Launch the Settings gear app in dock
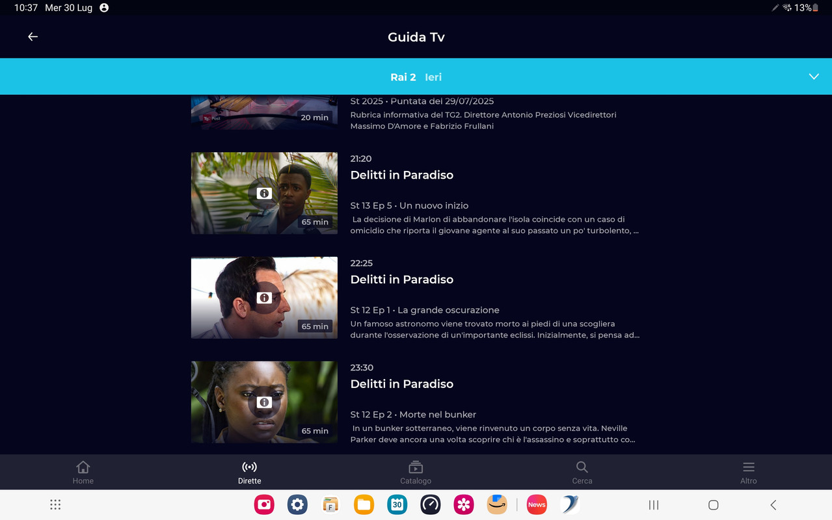Image resolution: width=832 pixels, height=520 pixels. (297, 504)
